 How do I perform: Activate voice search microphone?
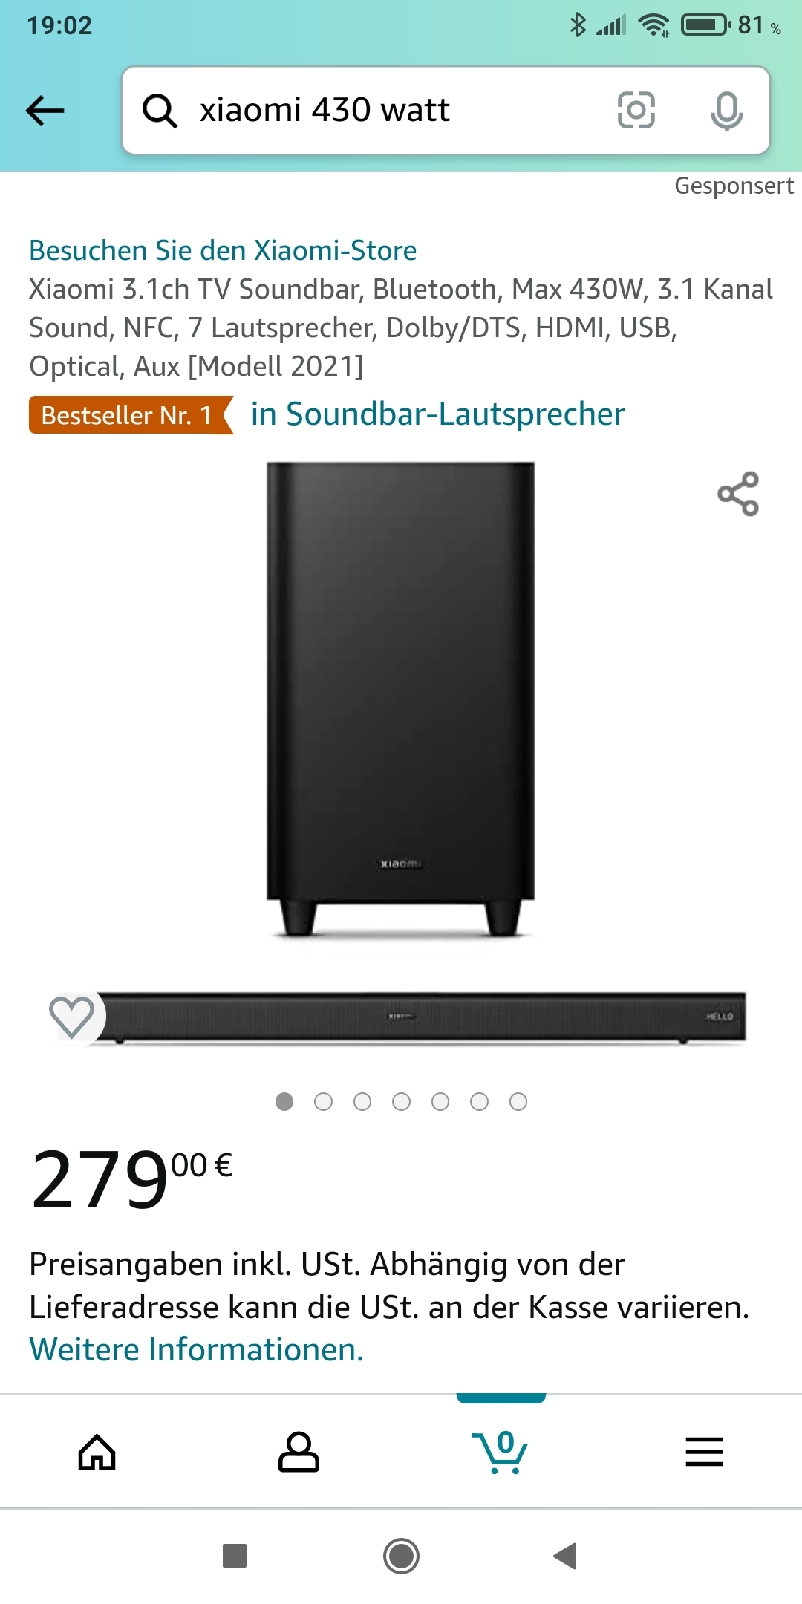[726, 111]
